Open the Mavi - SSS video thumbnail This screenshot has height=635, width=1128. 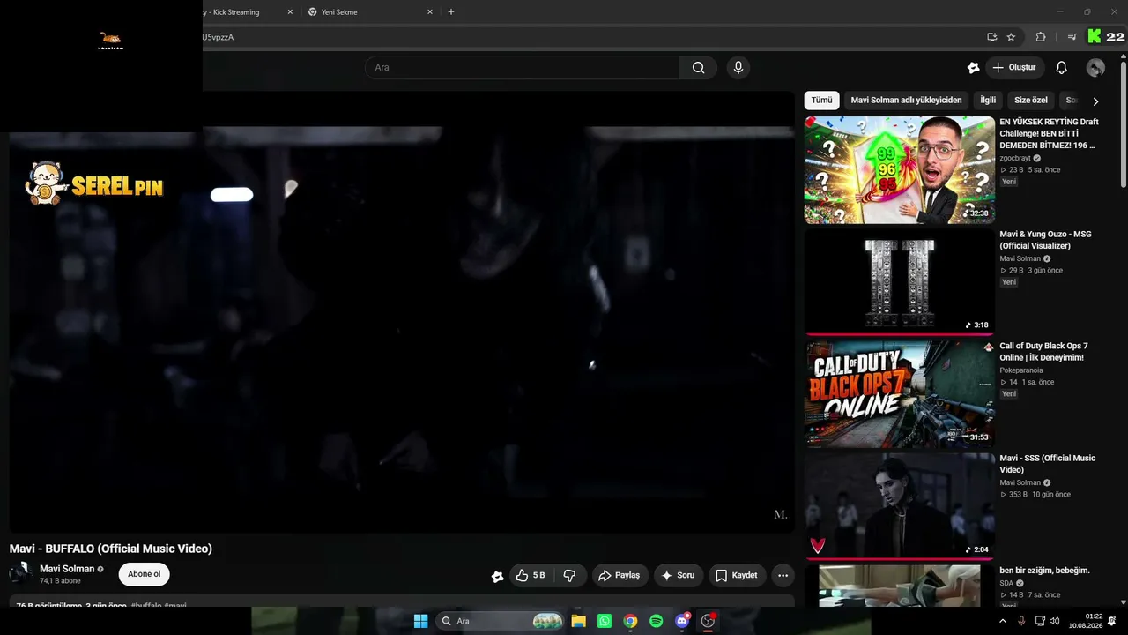tap(899, 506)
